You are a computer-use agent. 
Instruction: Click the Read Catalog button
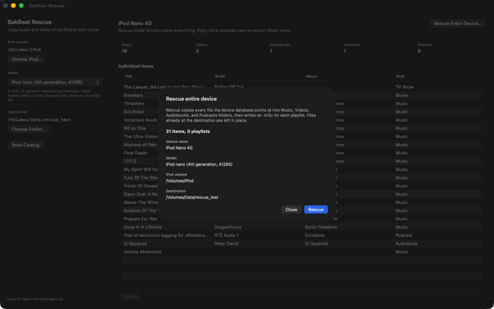[26, 145]
